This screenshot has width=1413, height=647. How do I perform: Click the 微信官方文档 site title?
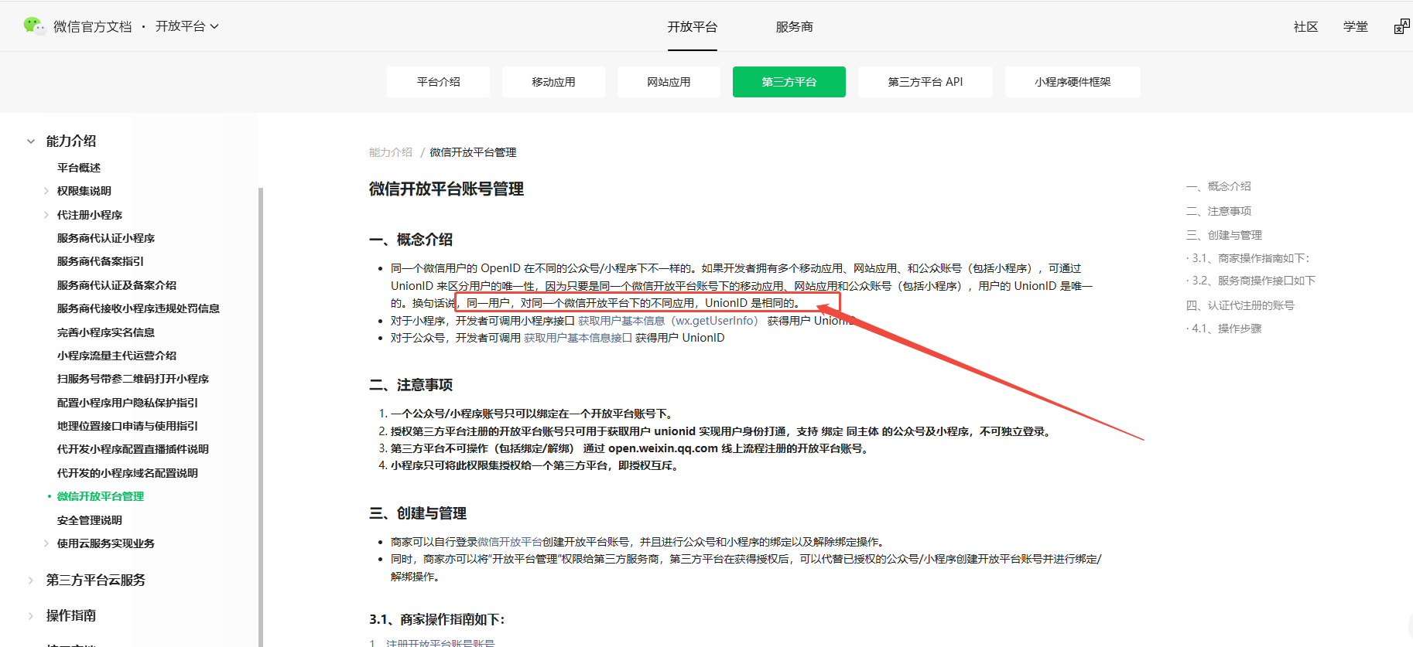pyautogui.click(x=93, y=27)
